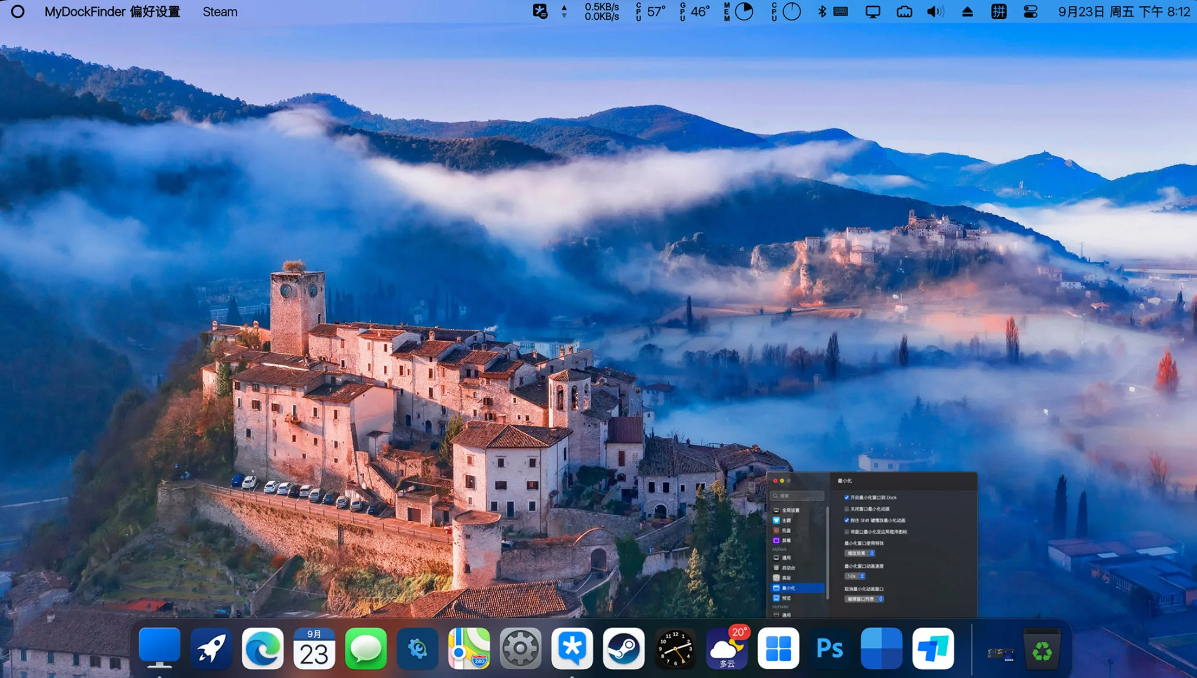The height and width of the screenshot is (678, 1197).
Task: Open the Weather app showing 20° in dock
Action: click(727, 648)
